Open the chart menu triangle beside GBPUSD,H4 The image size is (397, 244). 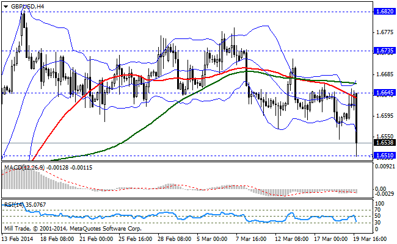pyautogui.click(x=6, y=7)
